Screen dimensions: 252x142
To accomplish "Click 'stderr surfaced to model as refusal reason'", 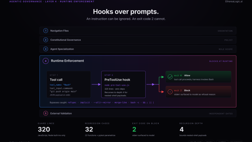I will 195,94.
